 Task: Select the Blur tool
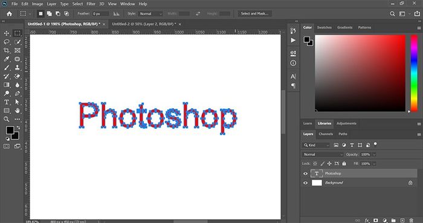click(x=18, y=85)
